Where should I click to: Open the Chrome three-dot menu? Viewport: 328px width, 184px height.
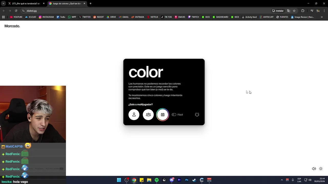tap(324, 11)
